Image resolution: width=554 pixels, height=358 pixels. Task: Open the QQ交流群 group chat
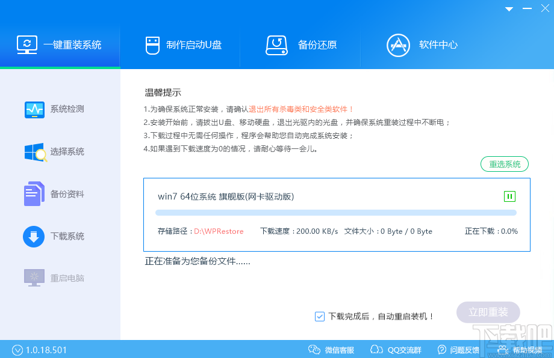tap(396, 349)
